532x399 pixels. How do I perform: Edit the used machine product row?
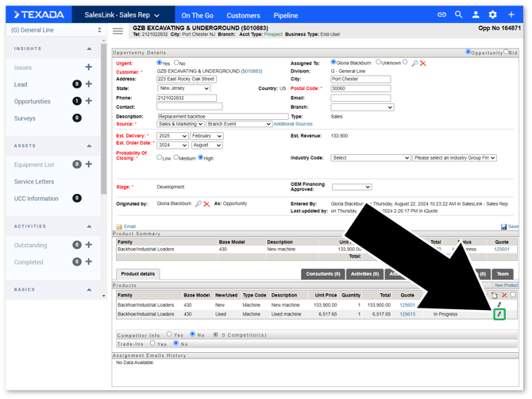[x=499, y=314]
